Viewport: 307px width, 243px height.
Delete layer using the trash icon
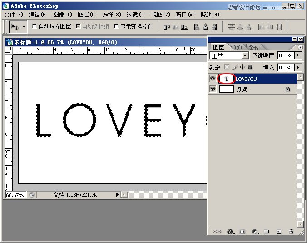(x=291, y=232)
